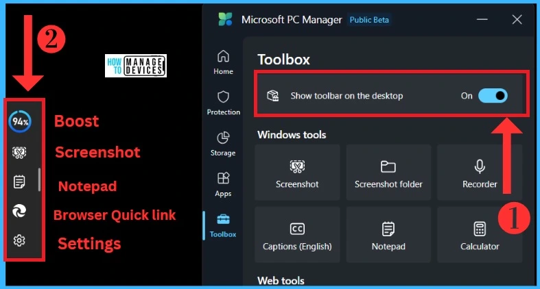Viewport: 540px width, 289px height.
Task: Click the Windows tools heading
Action: pos(292,135)
